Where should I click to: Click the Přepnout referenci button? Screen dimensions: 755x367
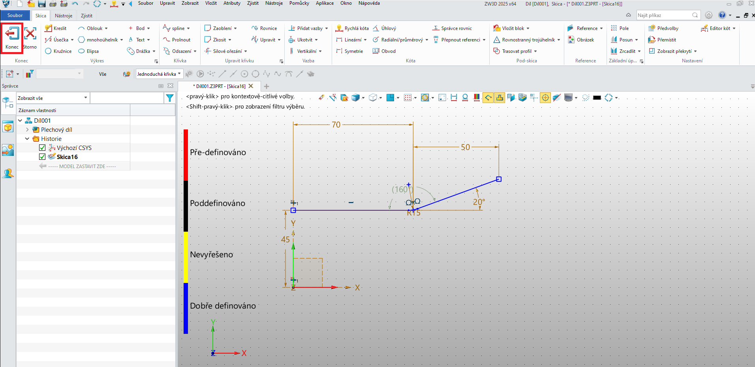459,40
